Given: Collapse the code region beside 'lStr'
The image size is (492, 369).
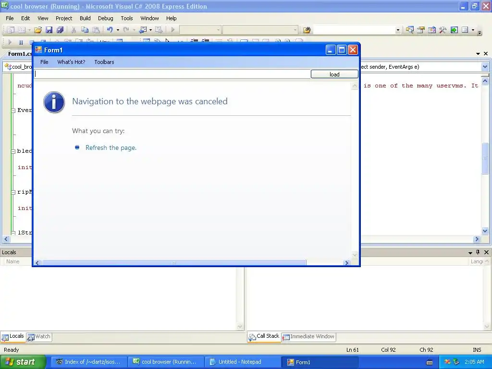Looking at the screenshot, I should 13,233.
